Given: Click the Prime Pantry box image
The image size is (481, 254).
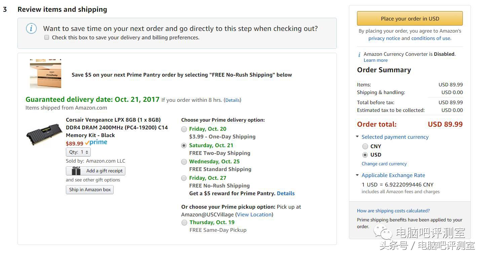Looking at the screenshot, I should click(45, 74).
